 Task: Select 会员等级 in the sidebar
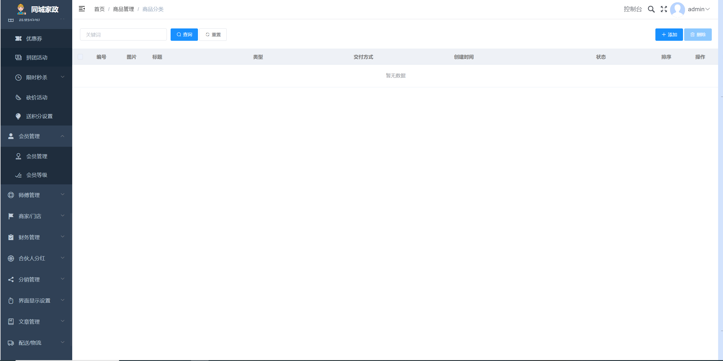pos(37,175)
